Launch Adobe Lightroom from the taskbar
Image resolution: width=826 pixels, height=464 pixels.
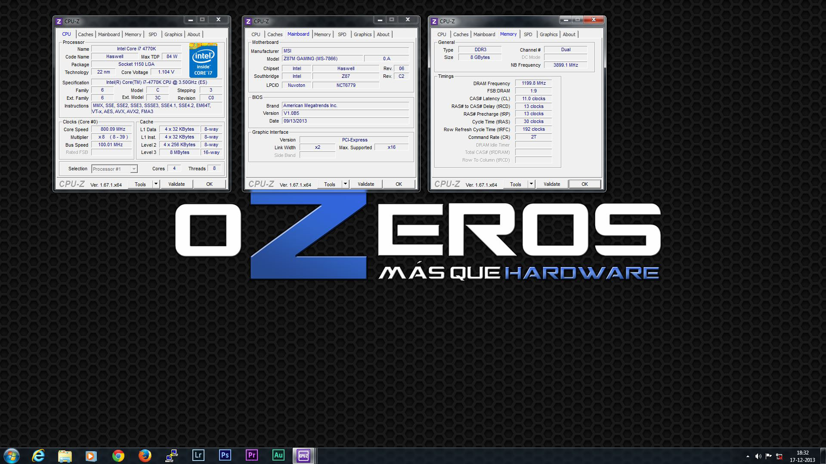pos(198,455)
